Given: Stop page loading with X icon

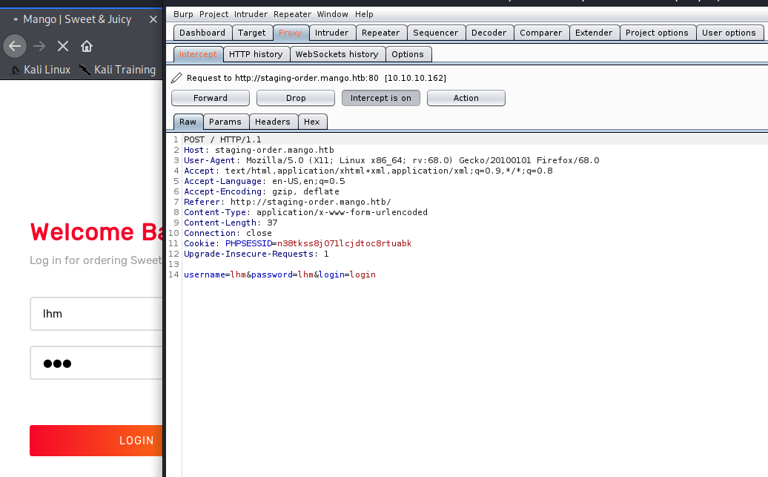Looking at the screenshot, I should pyautogui.click(x=63, y=46).
